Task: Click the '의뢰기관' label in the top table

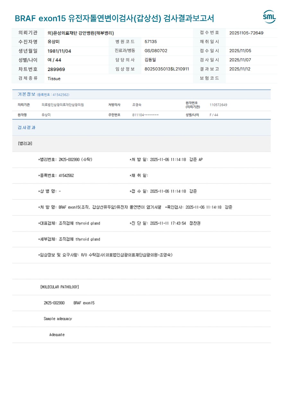Action: pos(28,32)
